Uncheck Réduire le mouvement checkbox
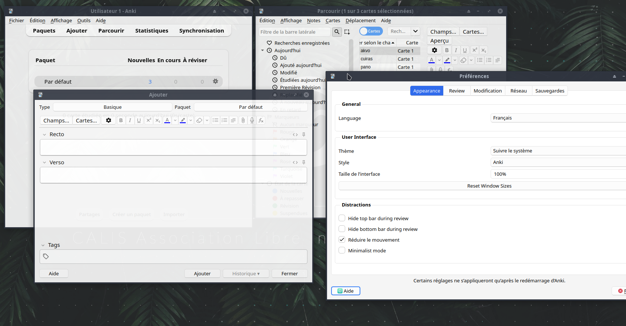Image resolution: width=626 pixels, height=326 pixels. pyautogui.click(x=342, y=240)
